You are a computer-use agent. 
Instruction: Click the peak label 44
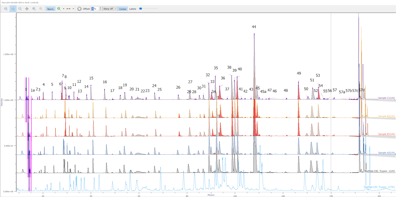[254, 27]
